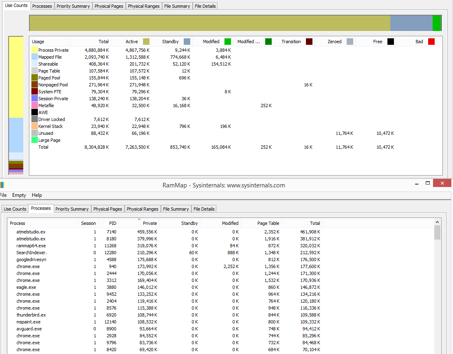Click the yellow Active legend square
453x354 pixels.
[147, 42]
